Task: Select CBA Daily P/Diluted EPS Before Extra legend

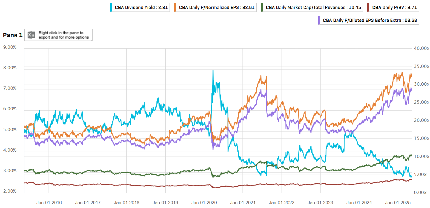Action: pos(370,21)
